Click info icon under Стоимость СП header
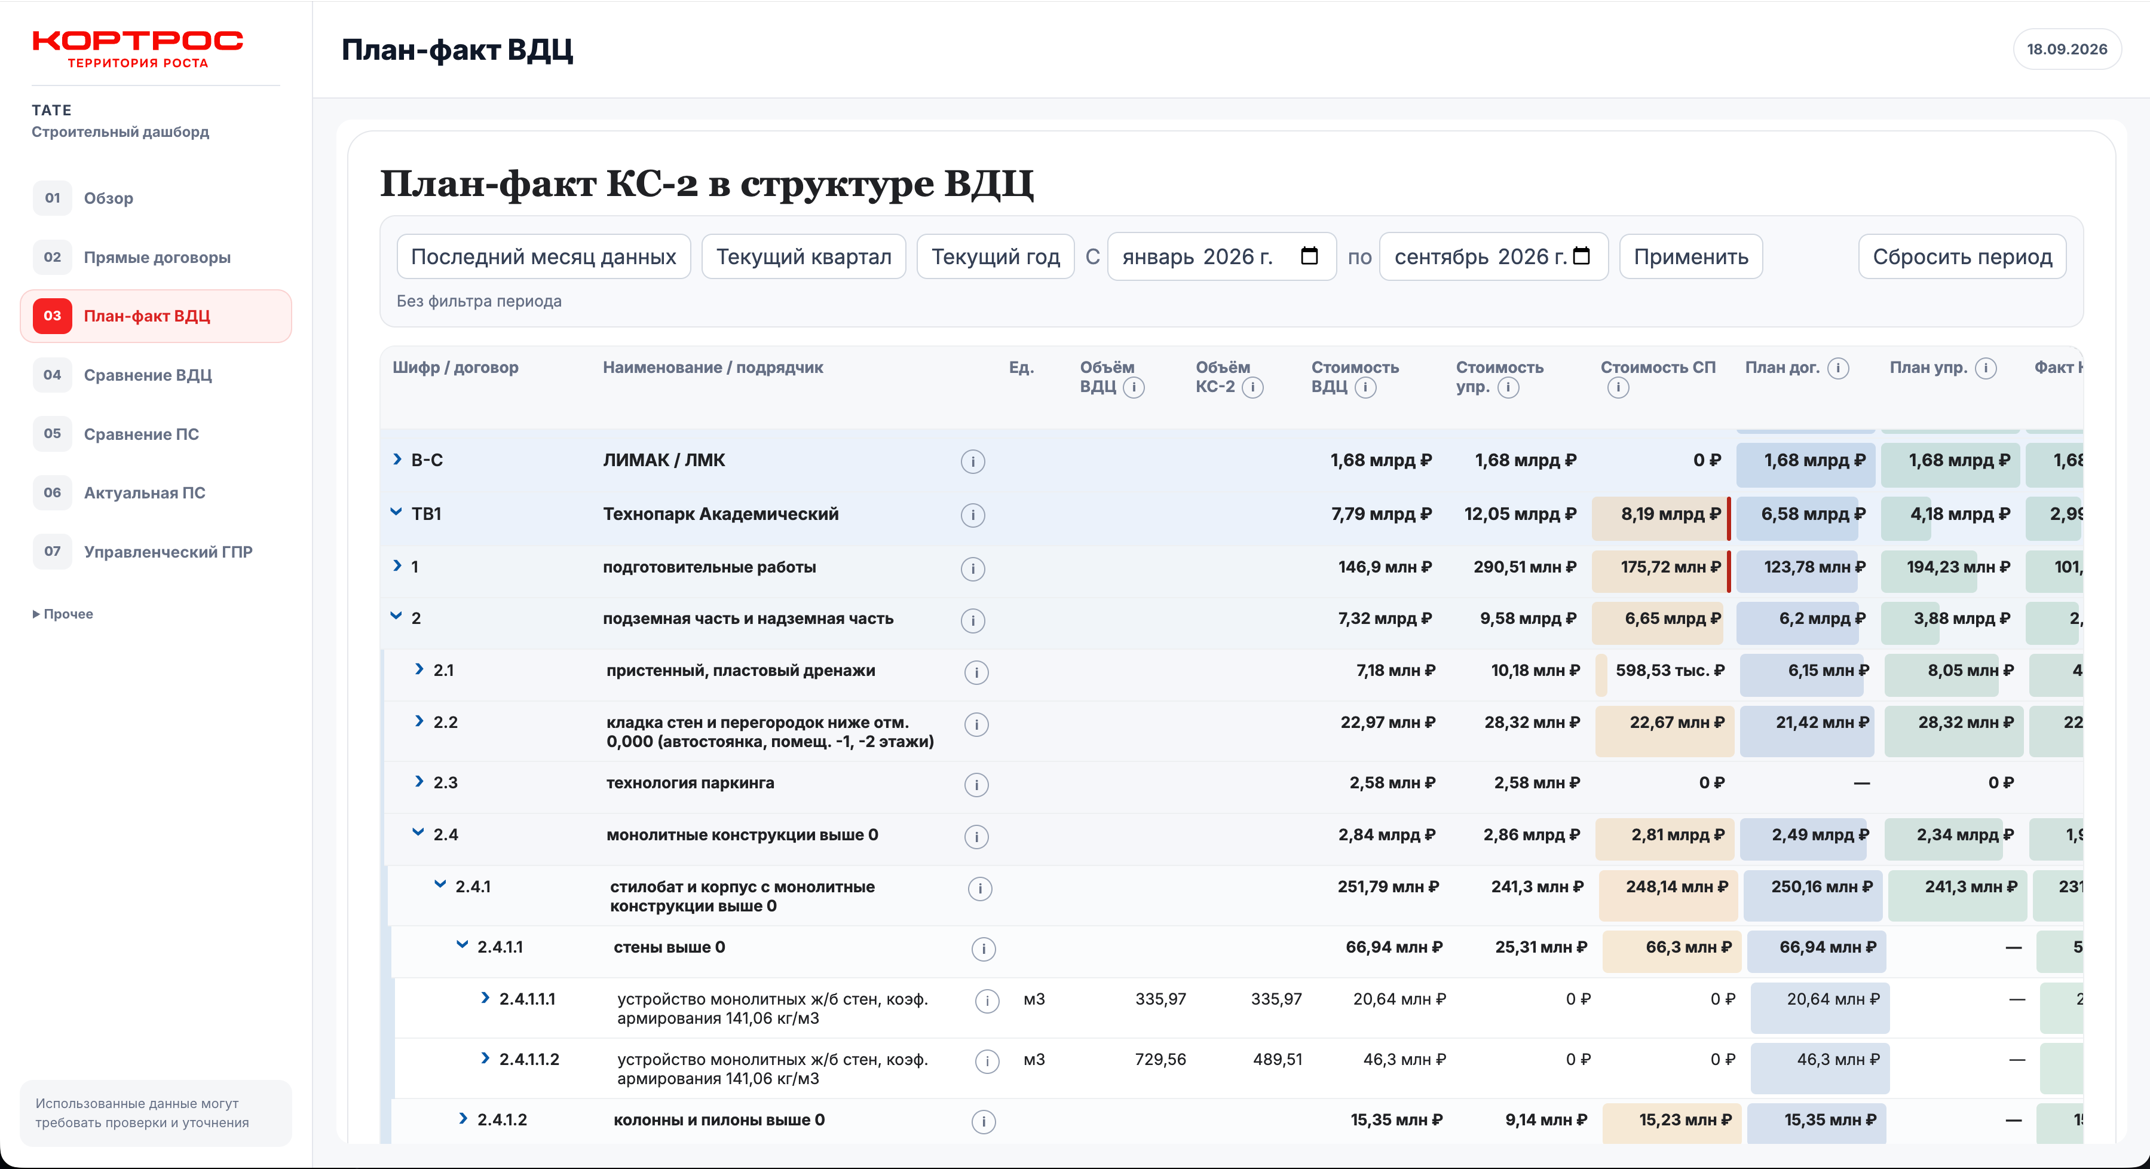This screenshot has width=2150, height=1169. tap(1618, 387)
